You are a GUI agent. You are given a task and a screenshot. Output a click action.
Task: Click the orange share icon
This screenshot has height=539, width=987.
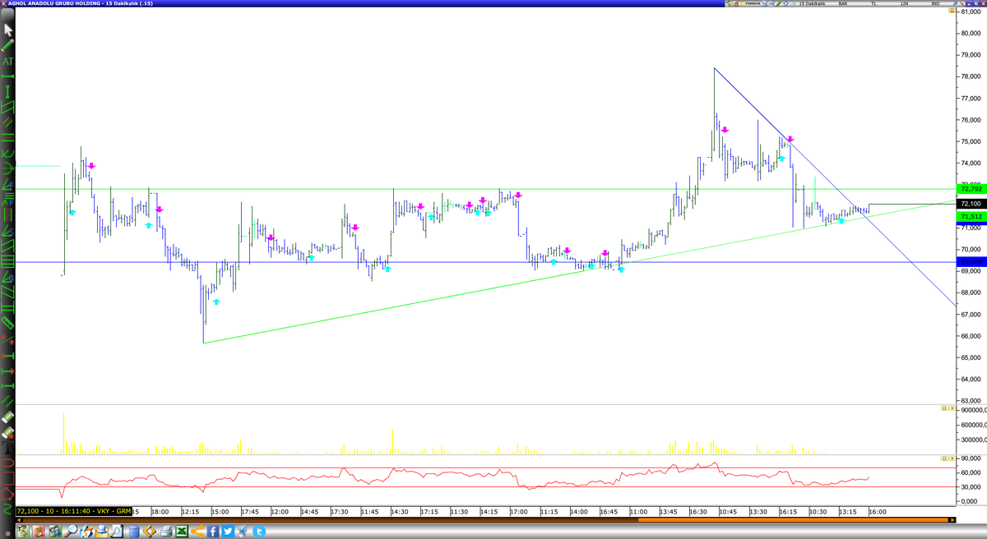pos(197,531)
